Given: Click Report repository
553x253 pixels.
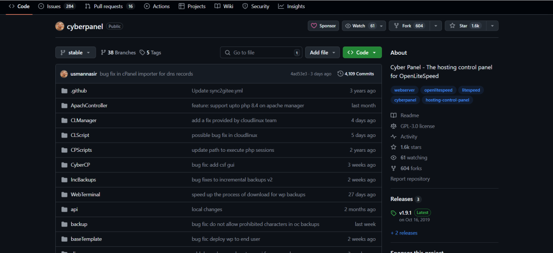Looking at the screenshot, I should (410, 179).
